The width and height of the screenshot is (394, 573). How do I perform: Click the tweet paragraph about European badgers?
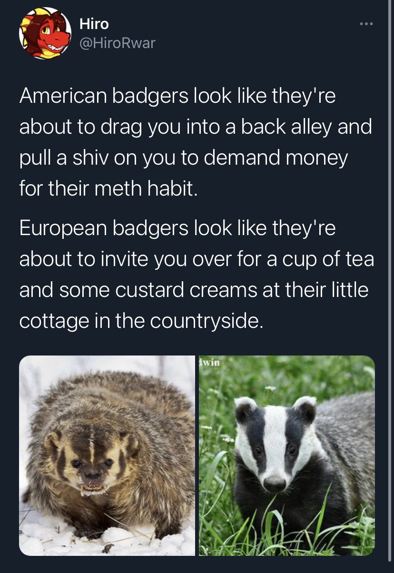197,275
